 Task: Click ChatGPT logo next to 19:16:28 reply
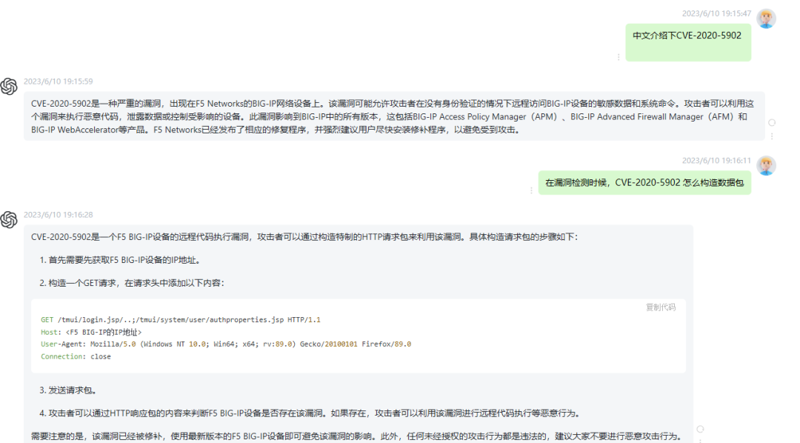[9, 220]
